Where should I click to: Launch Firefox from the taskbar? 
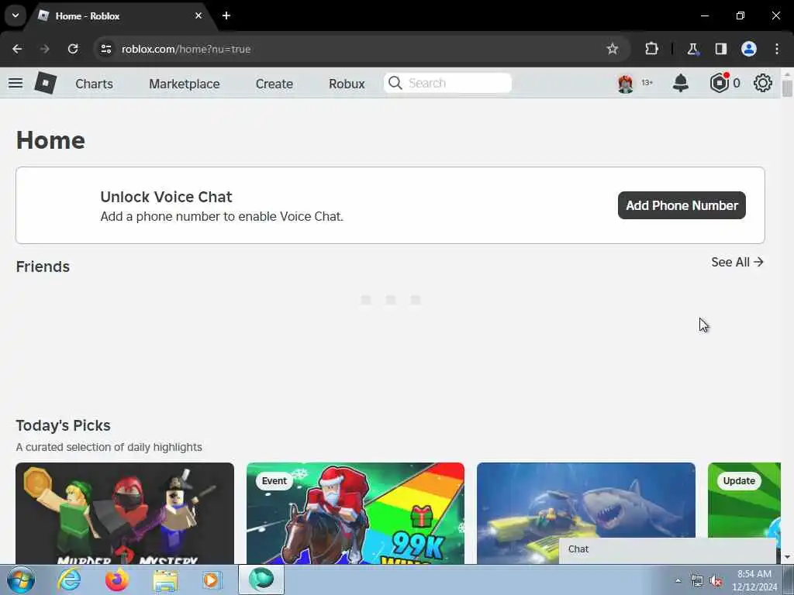click(117, 580)
